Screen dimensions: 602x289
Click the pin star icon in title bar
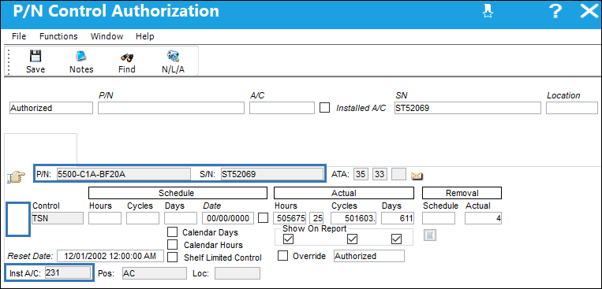[x=488, y=12]
